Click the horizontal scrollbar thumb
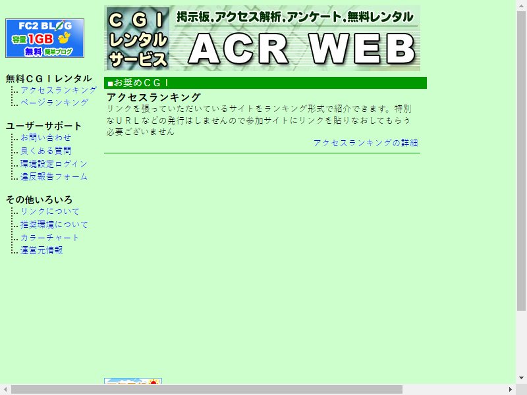Viewport: 527px width, 395px height. [207, 390]
